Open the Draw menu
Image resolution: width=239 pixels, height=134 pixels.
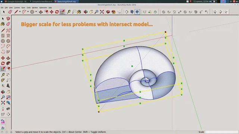[x=23, y=7]
